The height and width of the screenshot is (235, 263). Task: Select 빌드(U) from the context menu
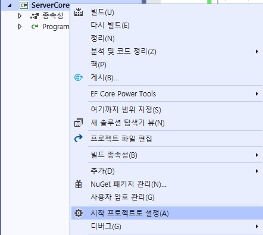coord(167,12)
